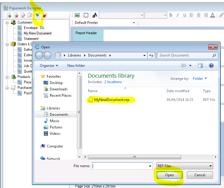The image size is (224, 188).
Task: Toggle italic text formatting
Action: (x=178, y=15)
